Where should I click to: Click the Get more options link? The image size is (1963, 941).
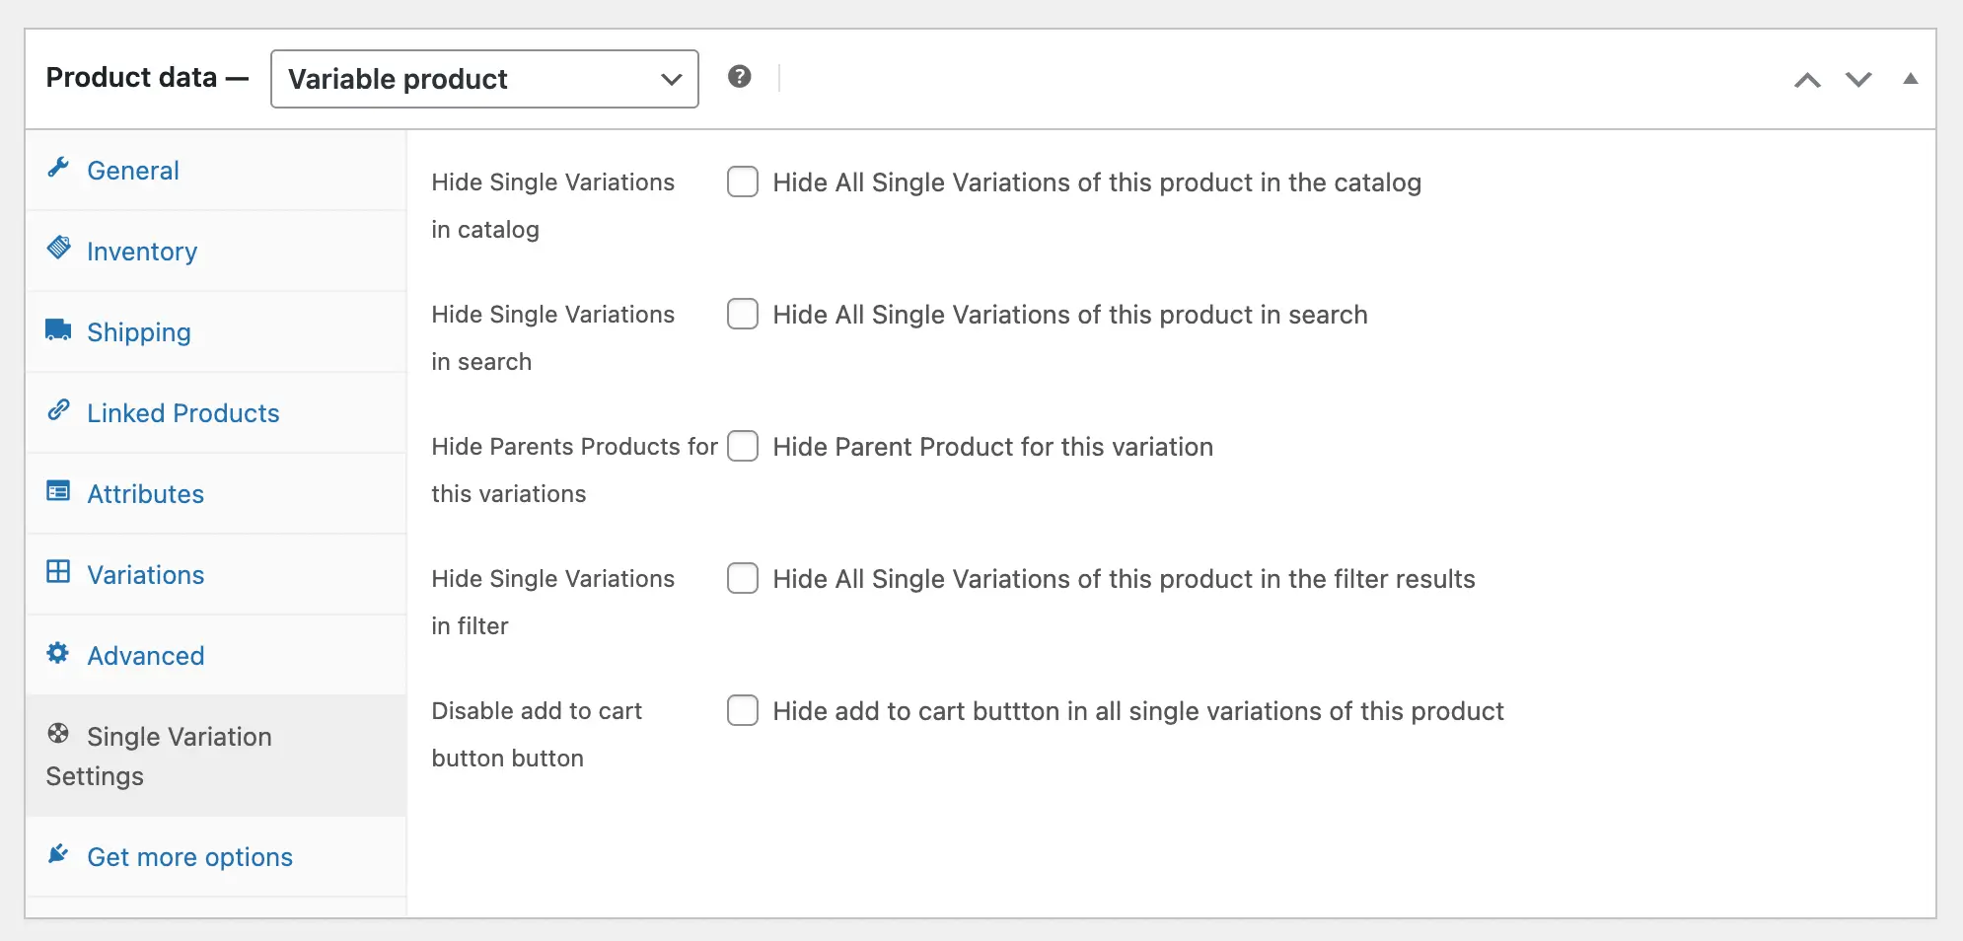(x=189, y=856)
